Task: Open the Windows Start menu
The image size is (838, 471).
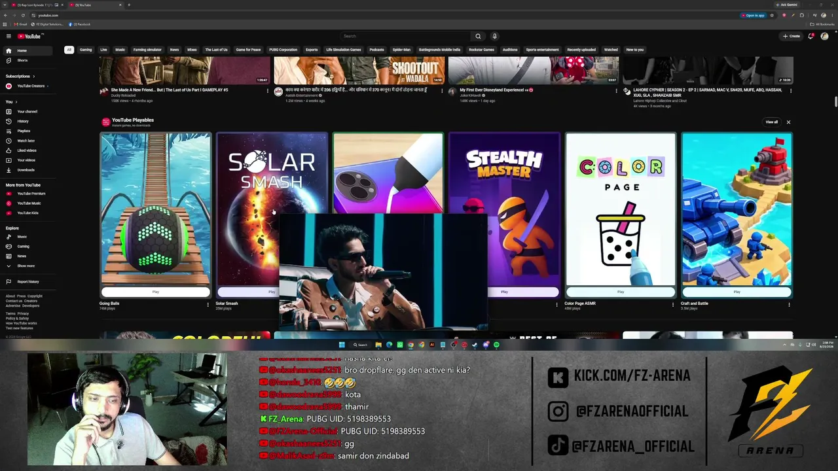Action: coord(342,345)
